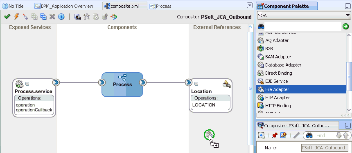
Task: Click the red pushpin icon
Action: pyautogui.click(x=274, y=135)
